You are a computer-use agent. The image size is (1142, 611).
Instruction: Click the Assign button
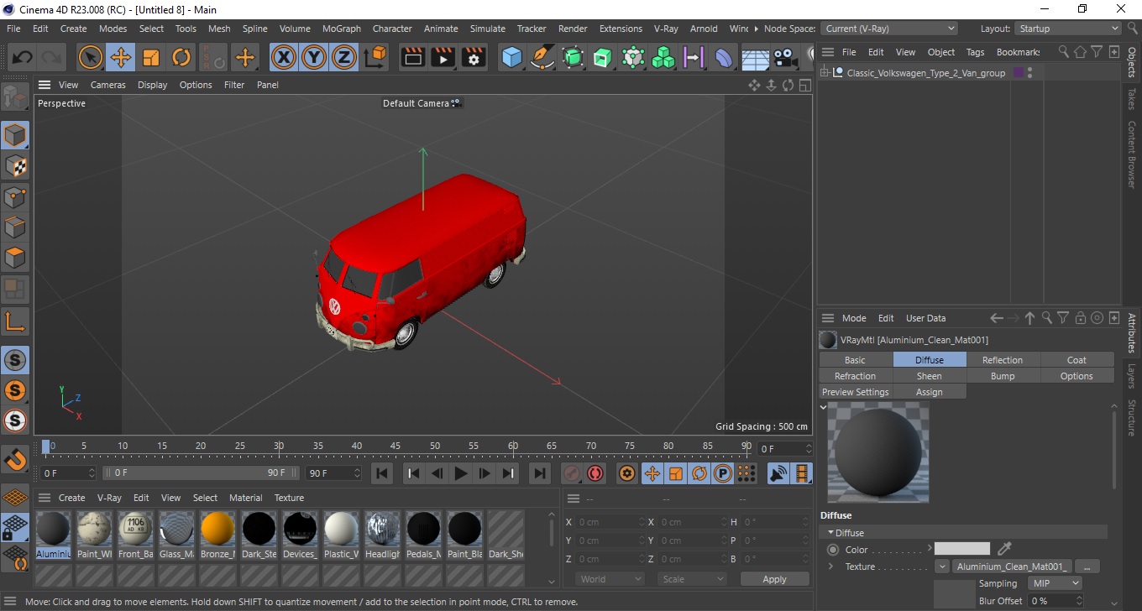929,392
